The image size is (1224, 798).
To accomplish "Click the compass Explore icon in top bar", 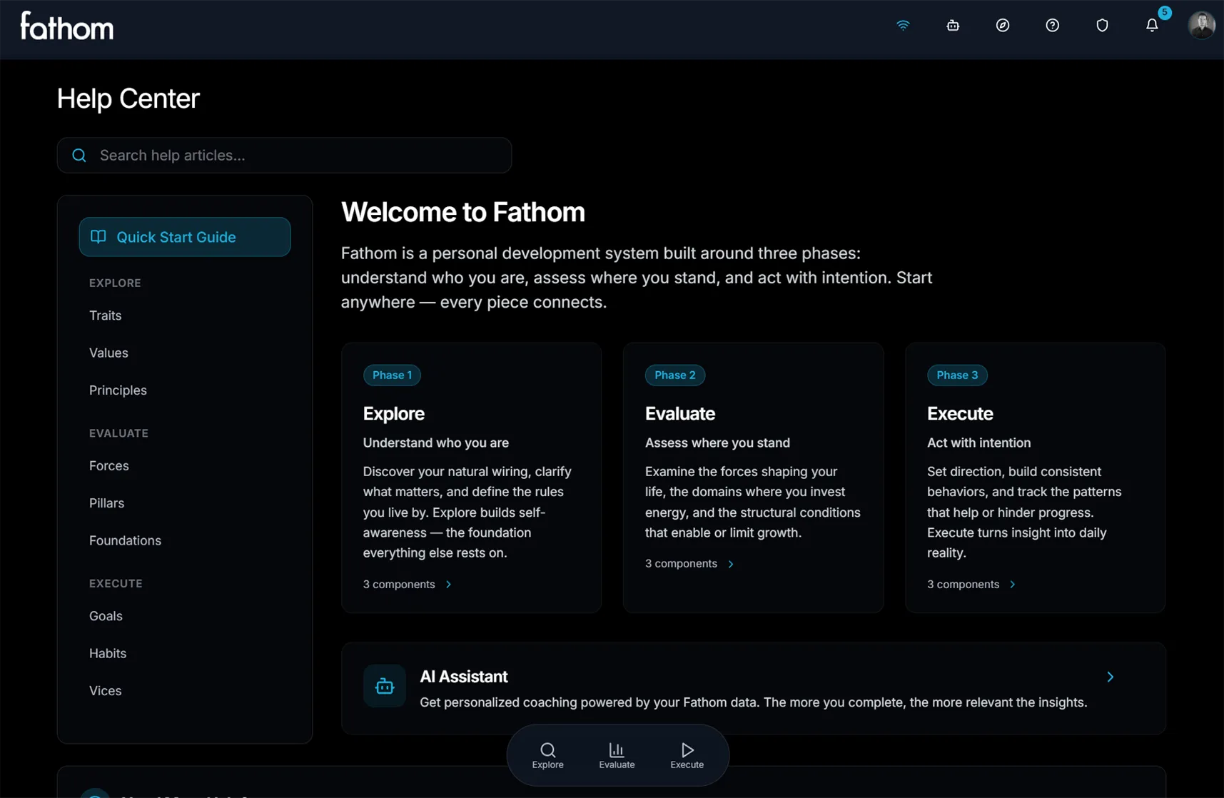I will [1003, 25].
